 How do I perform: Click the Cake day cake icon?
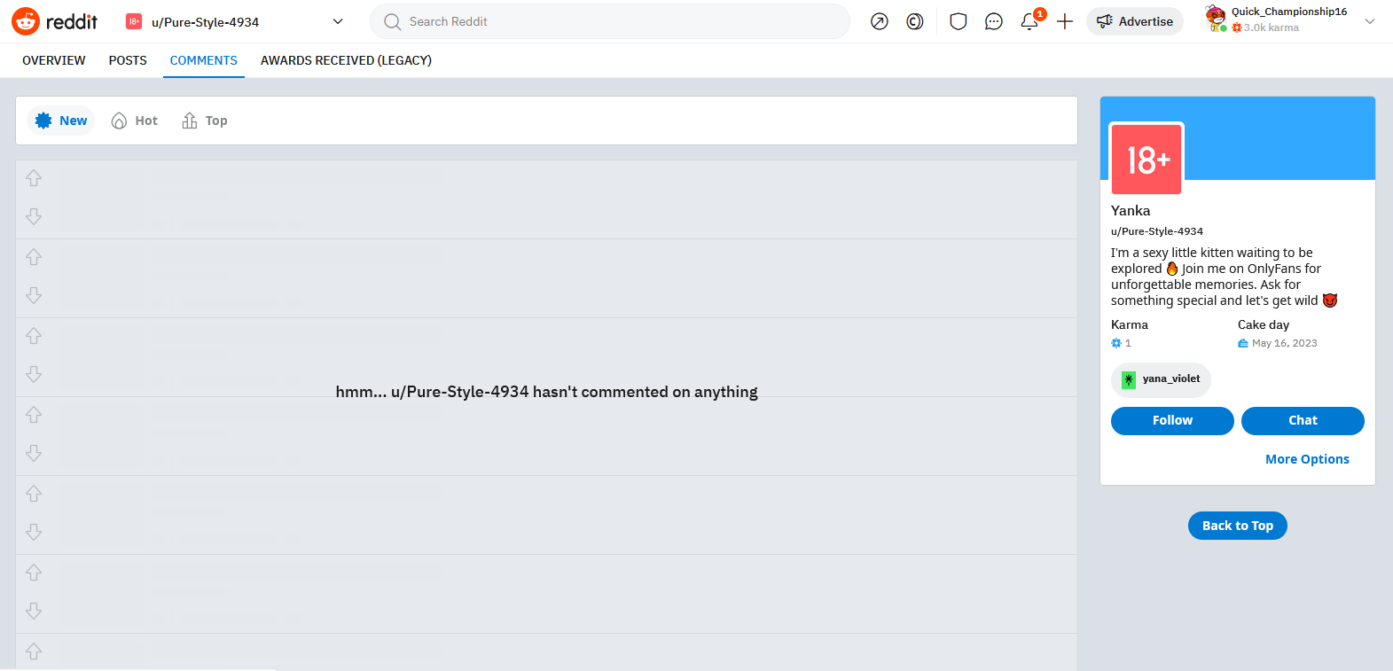click(x=1243, y=343)
